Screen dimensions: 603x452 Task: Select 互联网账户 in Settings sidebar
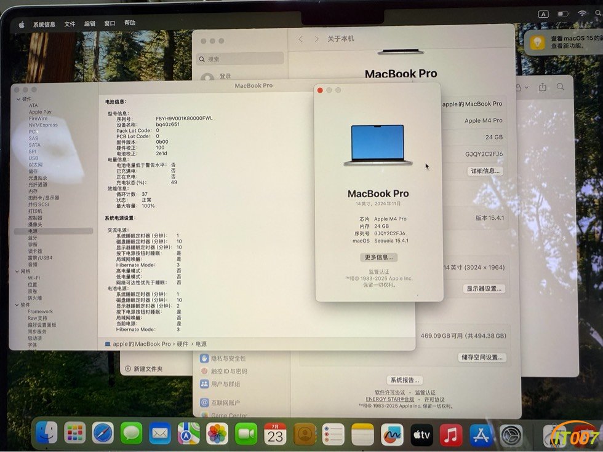click(x=220, y=402)
